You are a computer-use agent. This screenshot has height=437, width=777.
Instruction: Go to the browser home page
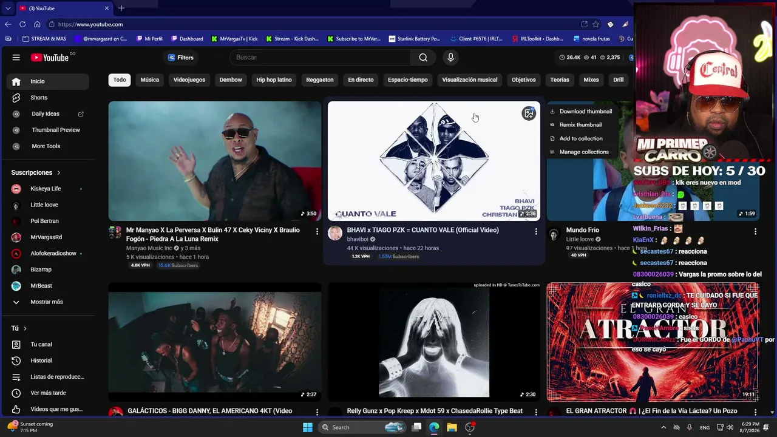point(37,24)
